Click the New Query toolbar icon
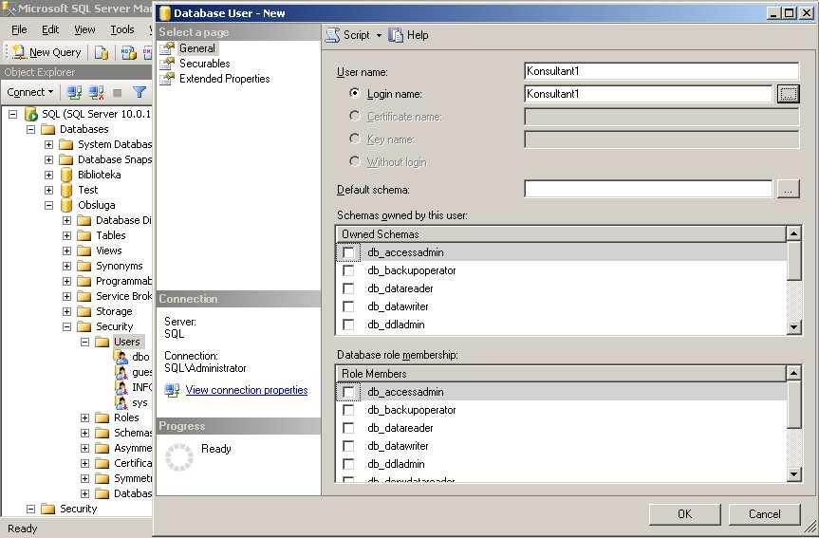Image resolution: width=819 pixels, height=538 pixels. tap(18, 51)
